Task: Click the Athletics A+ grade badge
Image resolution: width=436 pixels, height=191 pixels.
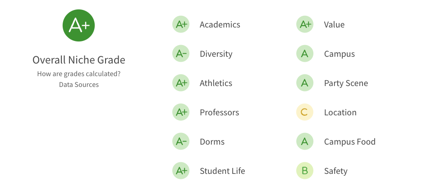Action: [181, 83]
